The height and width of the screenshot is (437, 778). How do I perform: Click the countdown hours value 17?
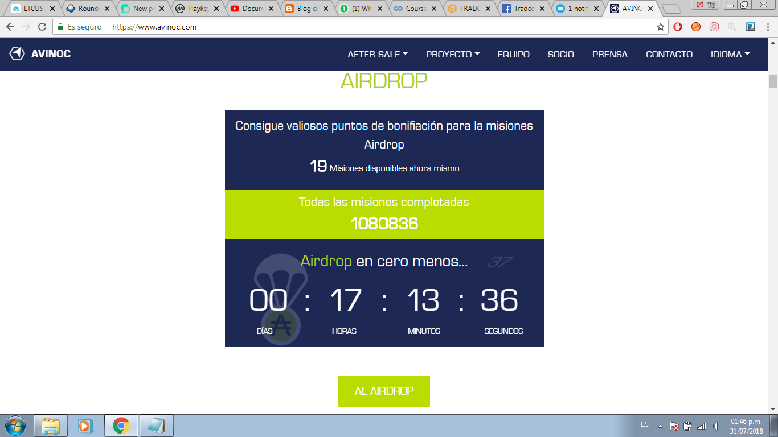(346, 300)
